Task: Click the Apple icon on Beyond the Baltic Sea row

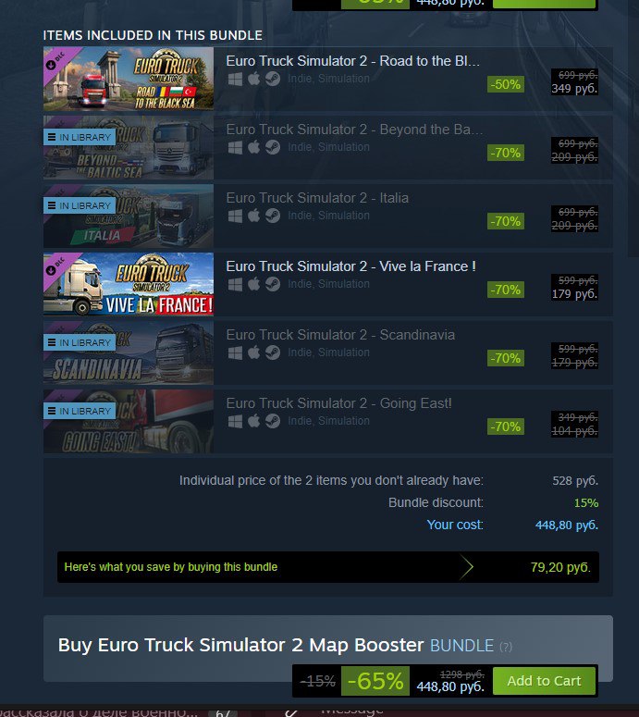Action: tap(253, 147)
